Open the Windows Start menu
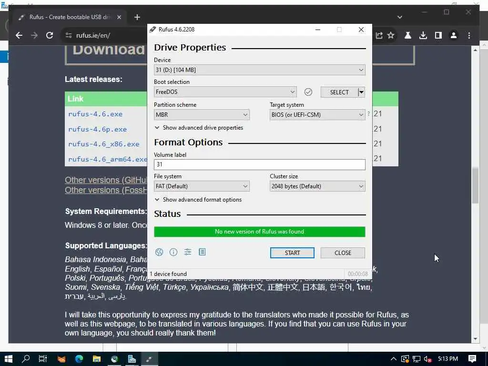This screenshot has height=366, width=488. pyautogui.click(x=9, y=359)
